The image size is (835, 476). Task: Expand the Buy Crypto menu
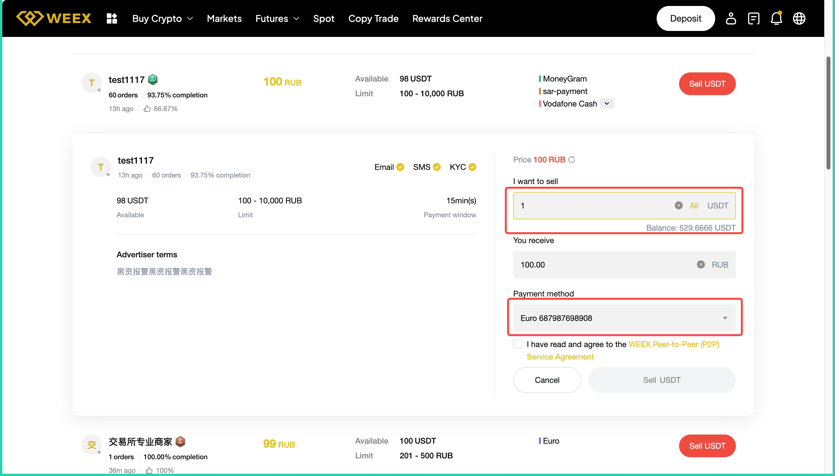click(x=162, y=18)
